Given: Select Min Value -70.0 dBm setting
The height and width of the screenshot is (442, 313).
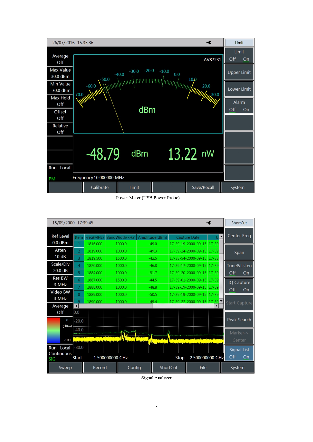Looking at the screenshot, I should 60,87.
